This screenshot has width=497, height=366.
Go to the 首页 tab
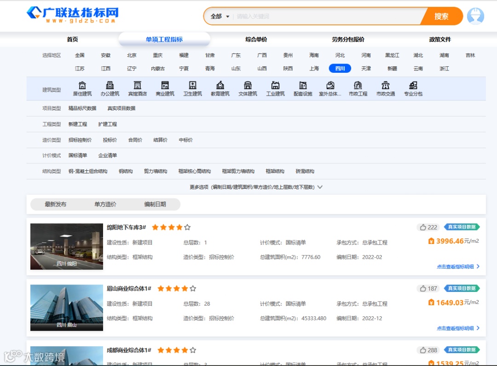pos(72,39)
